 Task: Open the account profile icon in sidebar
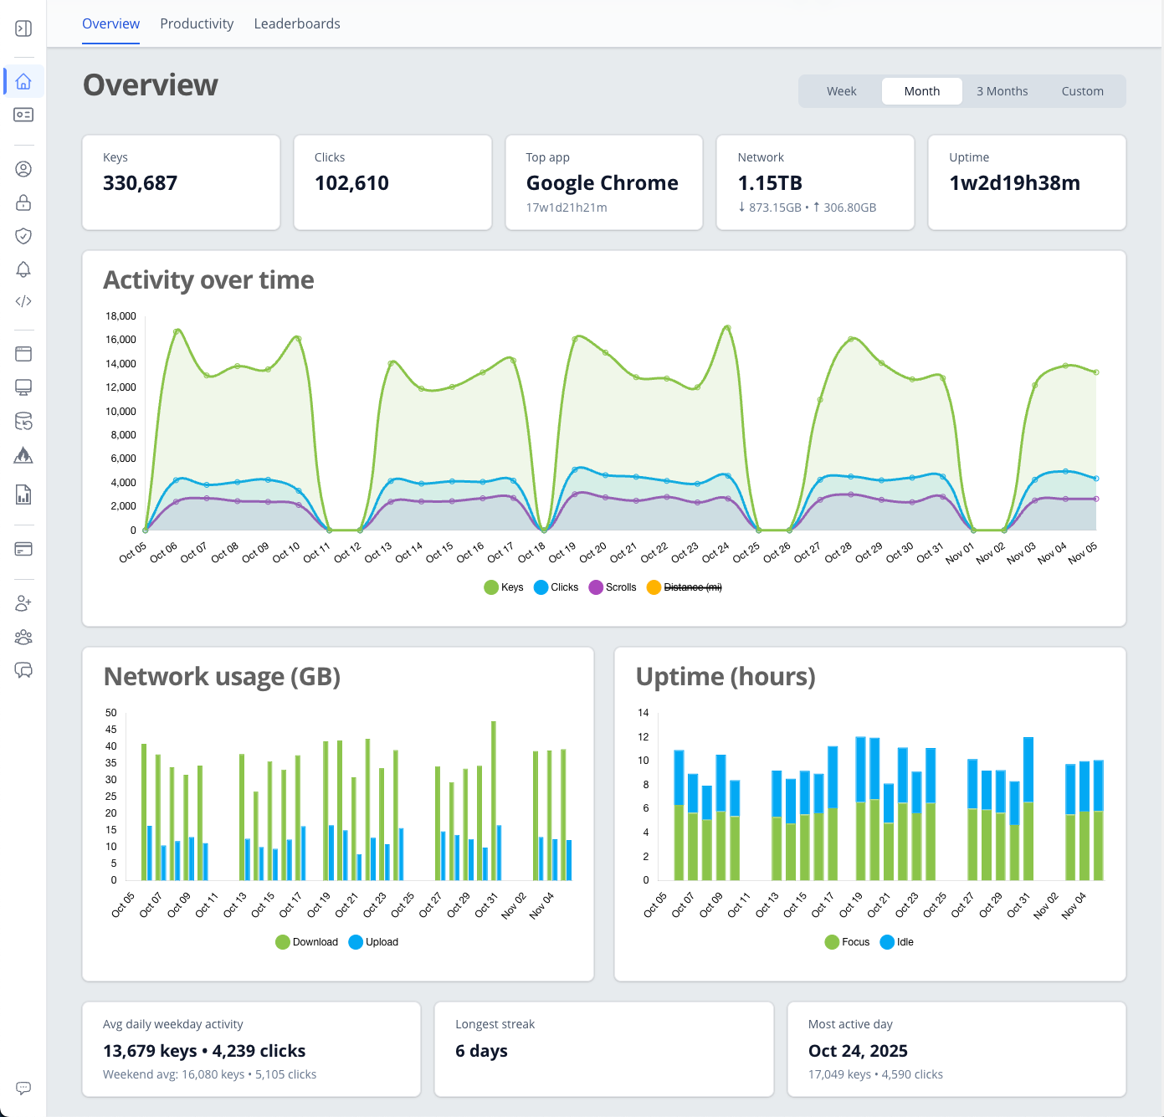[23, 168]
